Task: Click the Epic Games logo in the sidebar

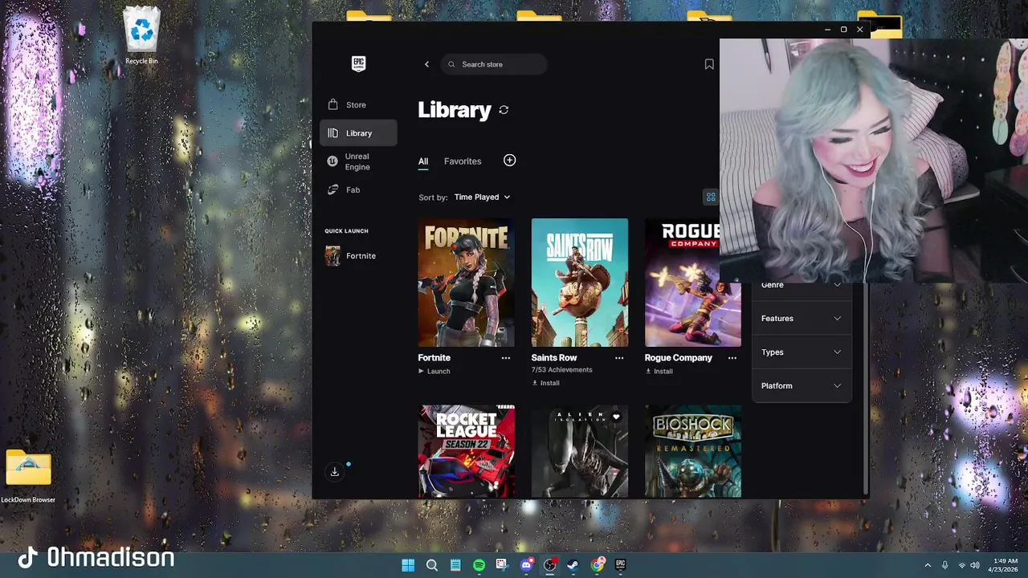Action: [359, 64]
